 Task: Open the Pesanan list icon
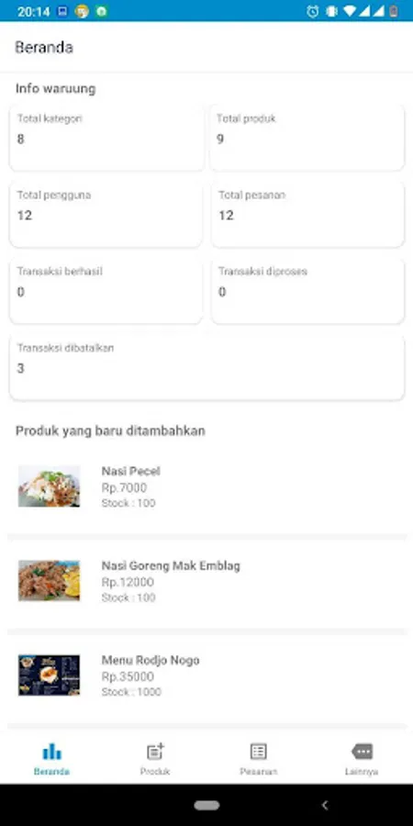pyautogui.click(x=258, y=751)
